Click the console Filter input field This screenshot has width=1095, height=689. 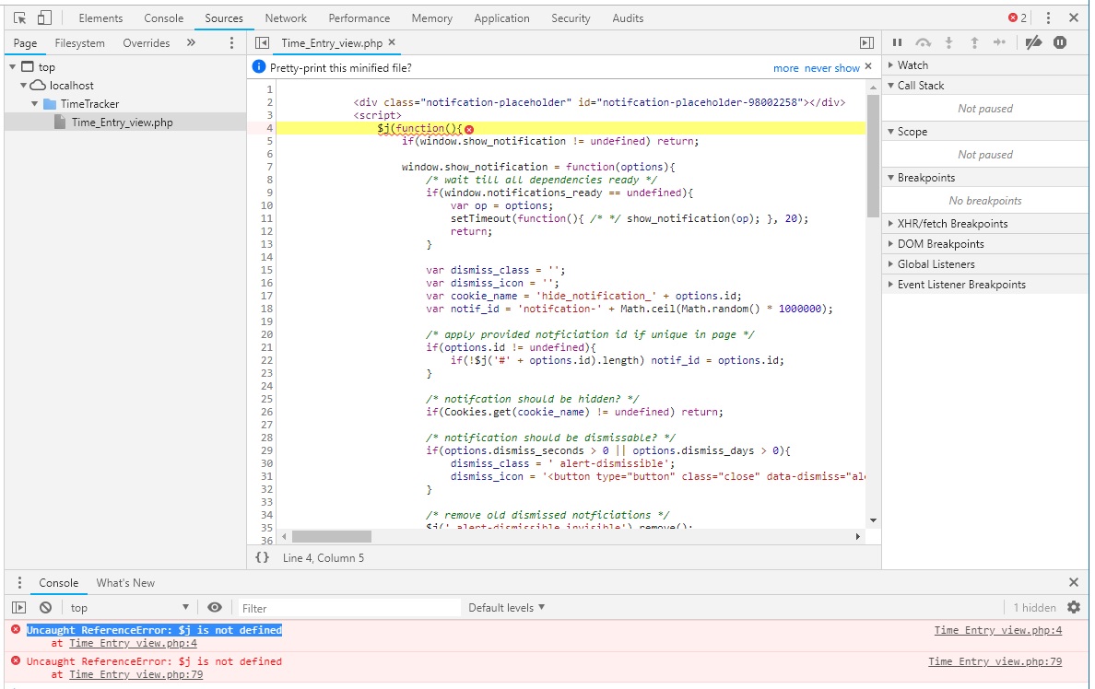point(349,608)
